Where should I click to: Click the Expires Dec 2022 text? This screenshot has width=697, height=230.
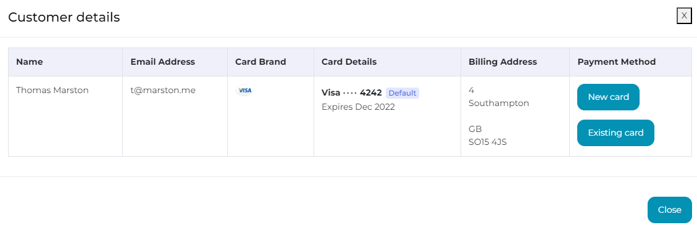coord(358,107)
